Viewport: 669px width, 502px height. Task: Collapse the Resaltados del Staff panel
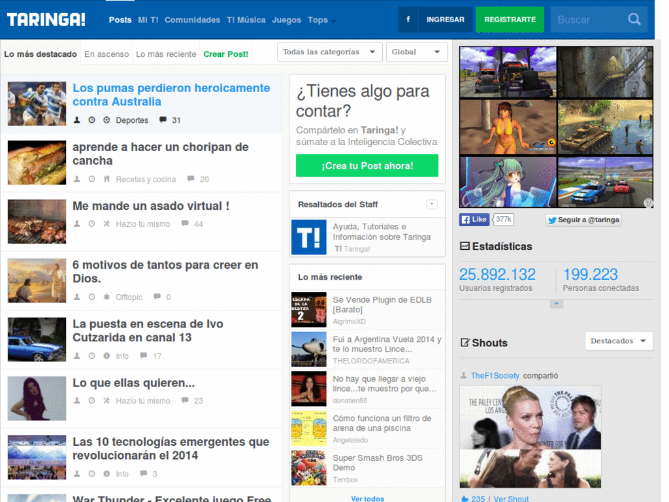click(x=431, y=205)
